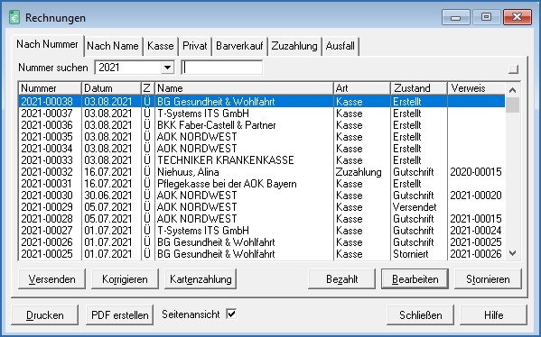This screenshot has width=541, height=337.
Task: Select invoice number 2021-00026 in Nummer column
Action: (47, 242)
